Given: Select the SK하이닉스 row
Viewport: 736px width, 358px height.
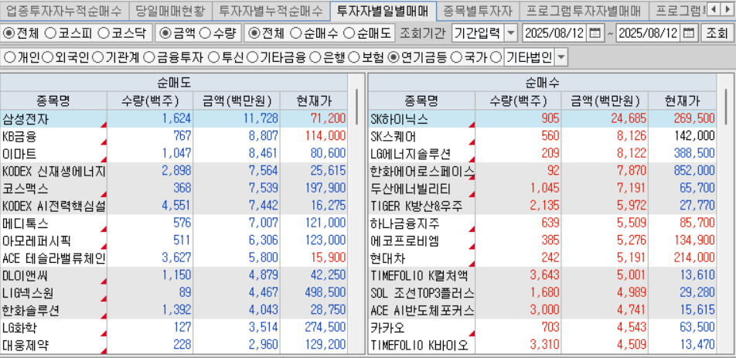Looking at the screenshot, I should [x=543, y=118].
